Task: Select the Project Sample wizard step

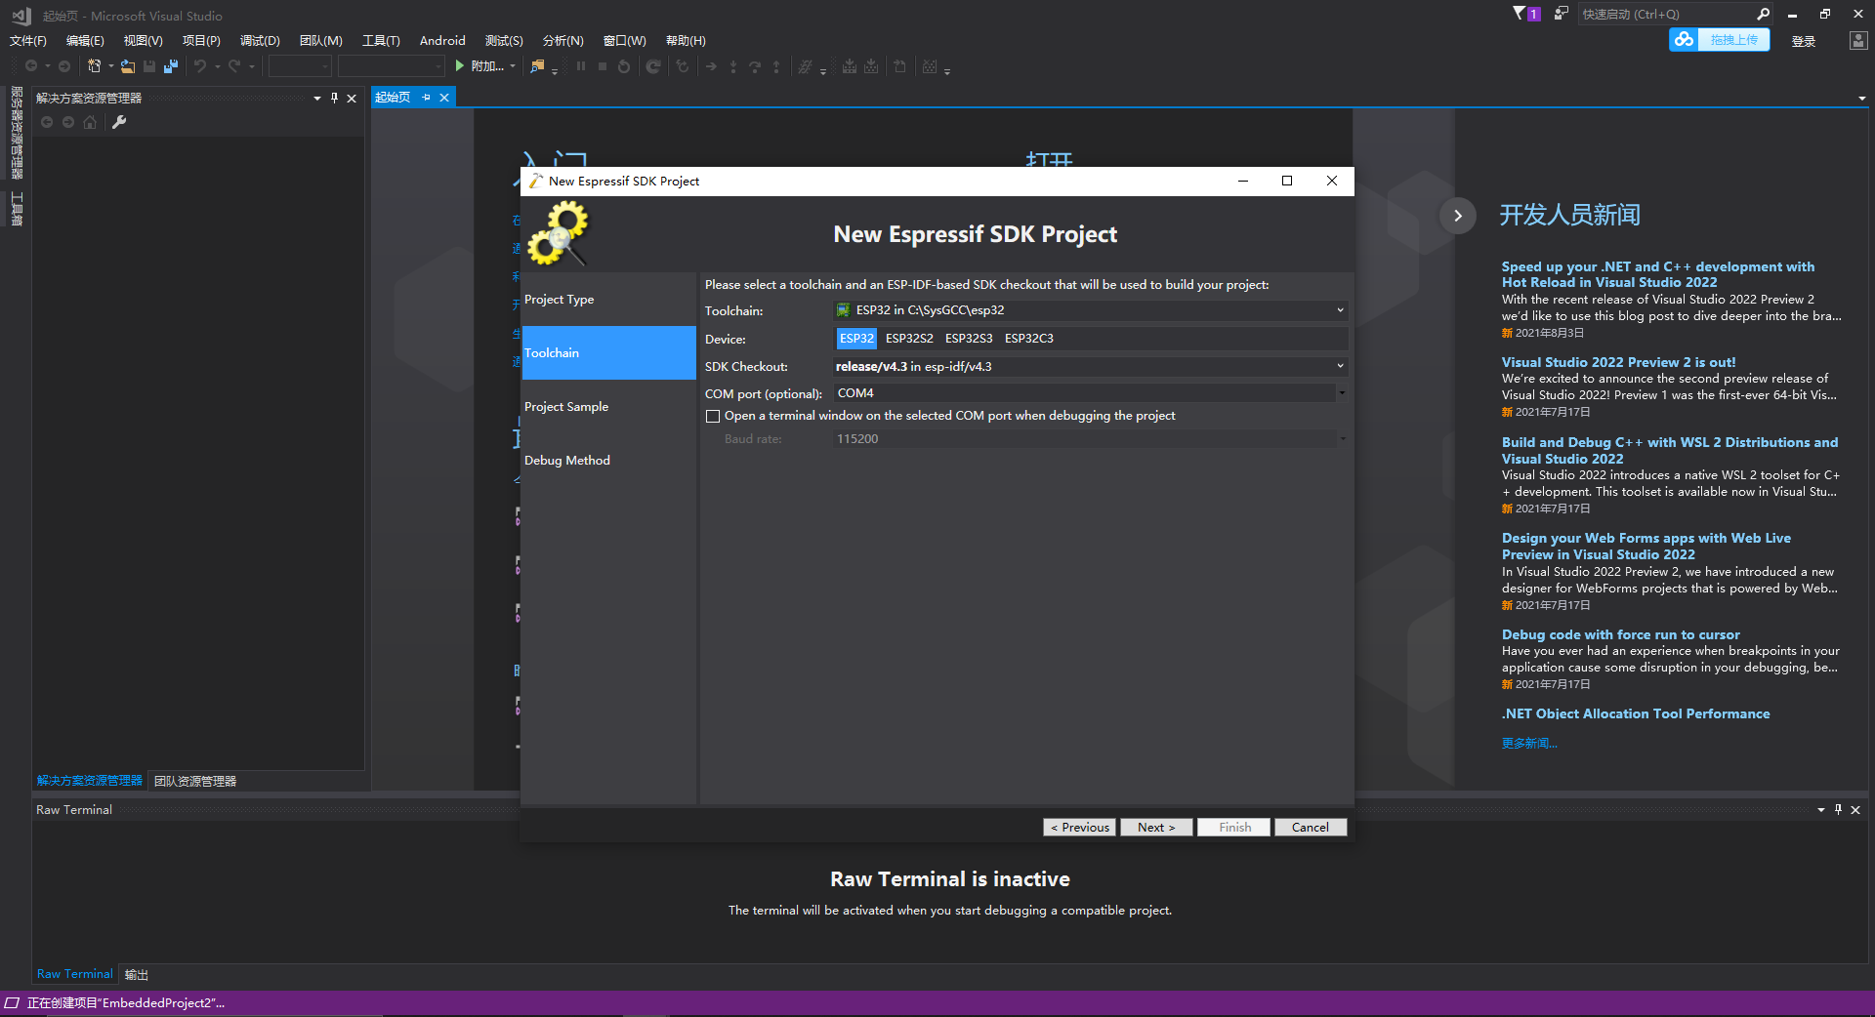Action: pyautogui.click(x=608, y=407)
